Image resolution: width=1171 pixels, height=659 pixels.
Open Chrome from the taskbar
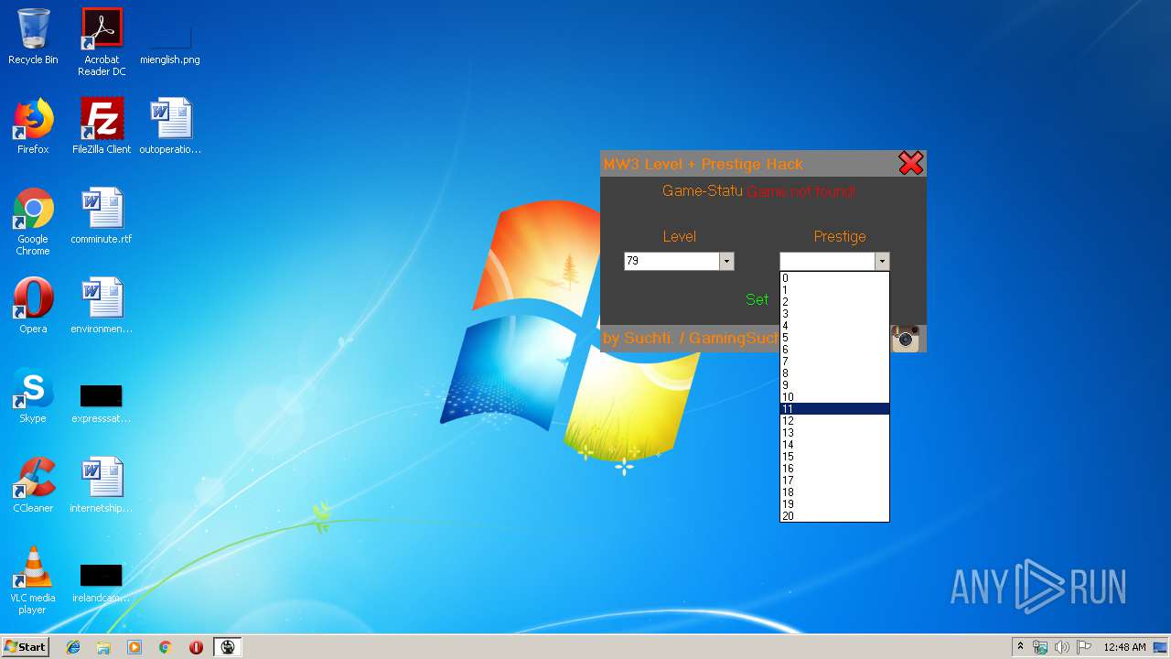pos(166,647)
